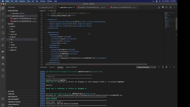The width and height of the screenshot is (190, 107).
Task: Open editor More Actions ellipsis
Action: click(174, 7)
